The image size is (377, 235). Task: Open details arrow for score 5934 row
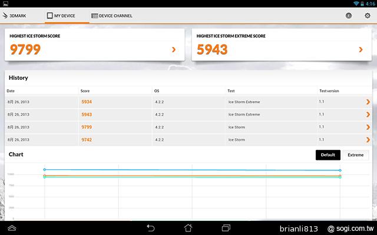(368, 102)
